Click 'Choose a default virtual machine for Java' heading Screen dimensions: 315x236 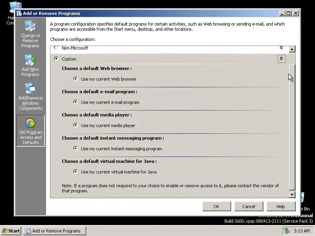click(109, 161)
